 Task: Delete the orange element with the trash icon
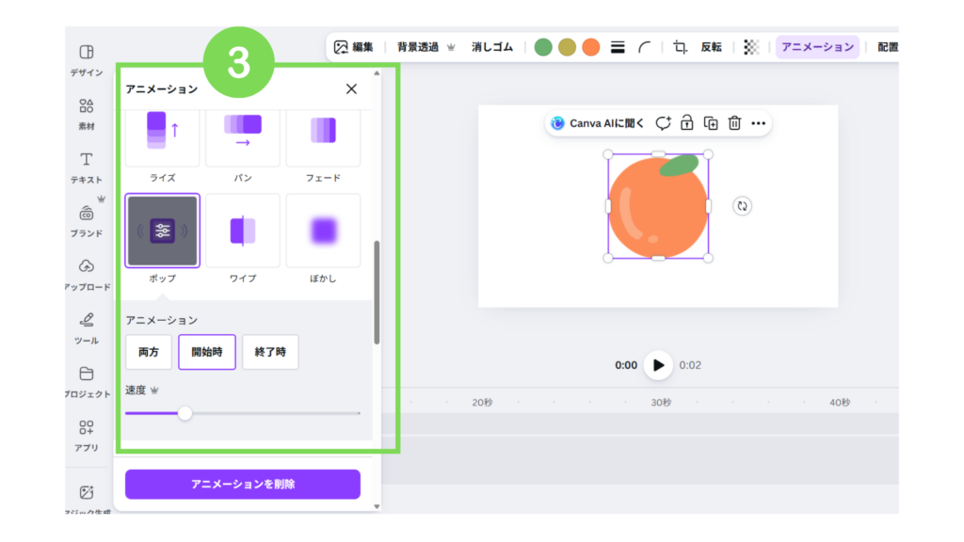[734, 122]
